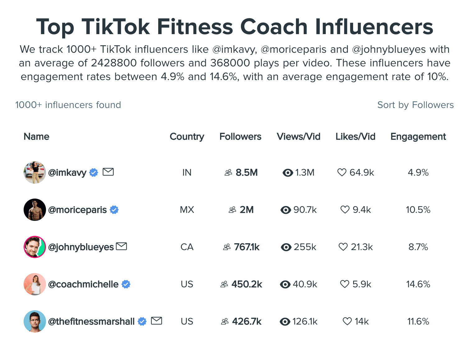Click the eye icon in @moriceparis's row

point(286,210)
